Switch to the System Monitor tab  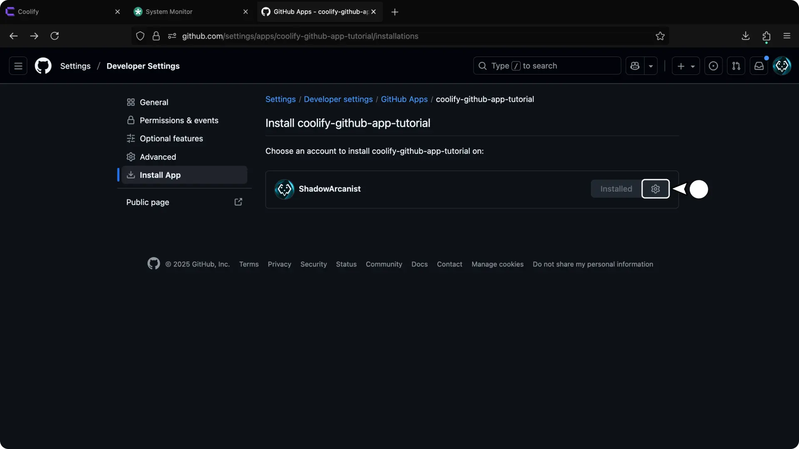click(169, 12)
